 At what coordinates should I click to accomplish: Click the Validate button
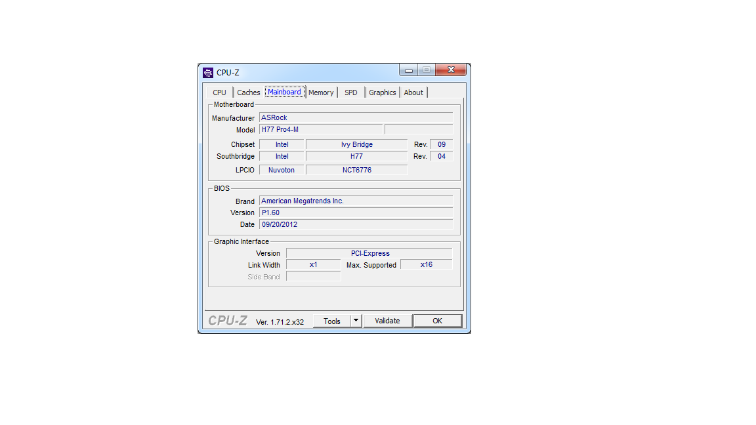coord(388,321)
